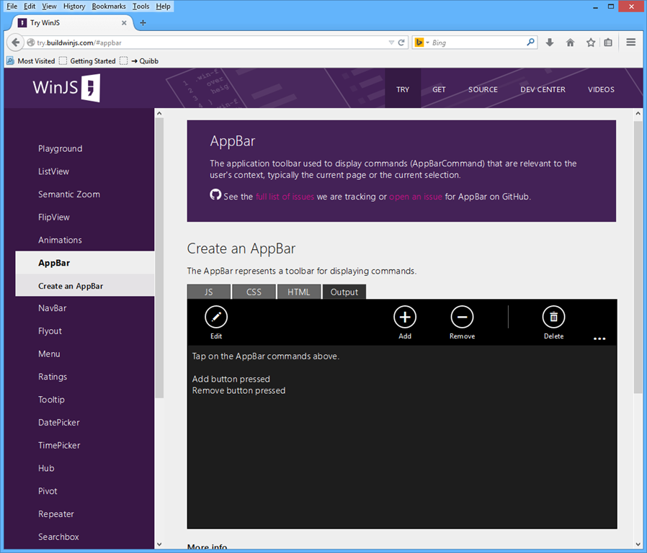The image size is (647, 553).
Task: Open the Help menu
Action: click(x=163, y=6)
